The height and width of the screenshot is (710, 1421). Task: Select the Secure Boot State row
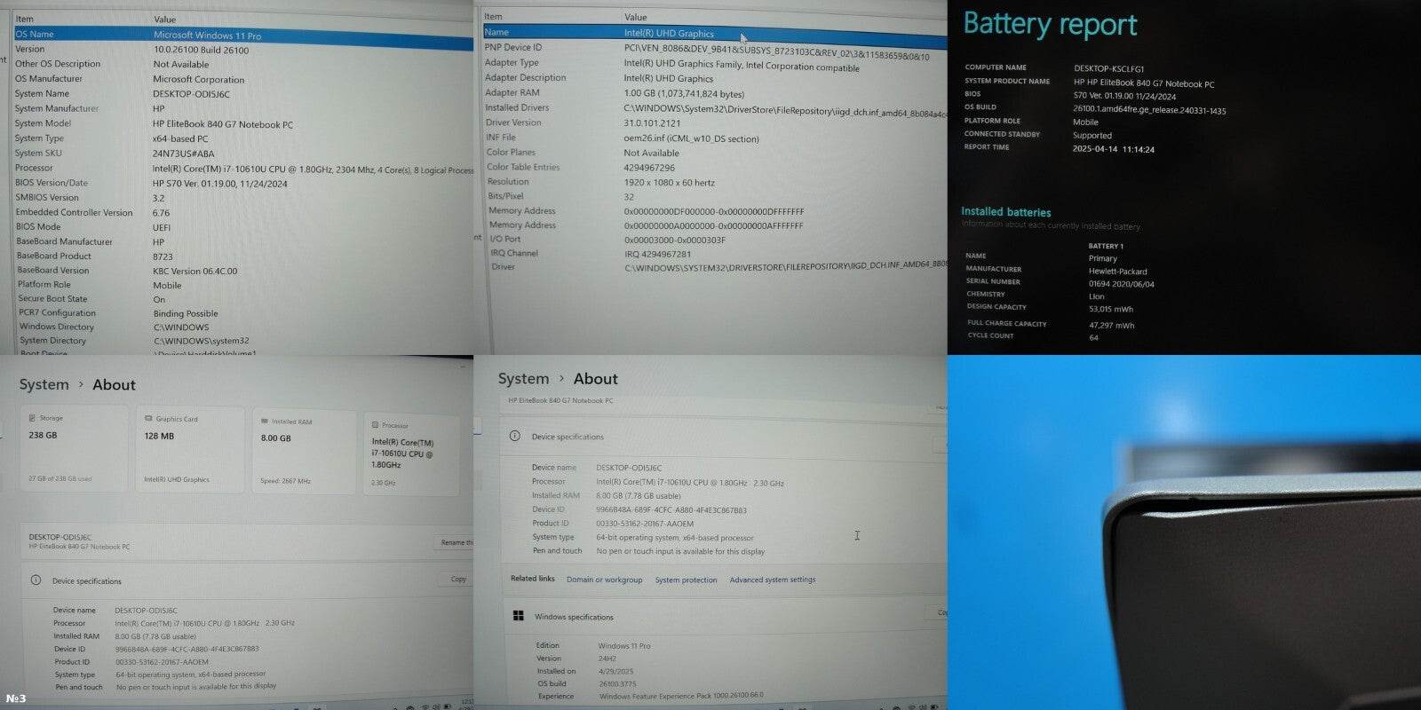click(240, 299)
